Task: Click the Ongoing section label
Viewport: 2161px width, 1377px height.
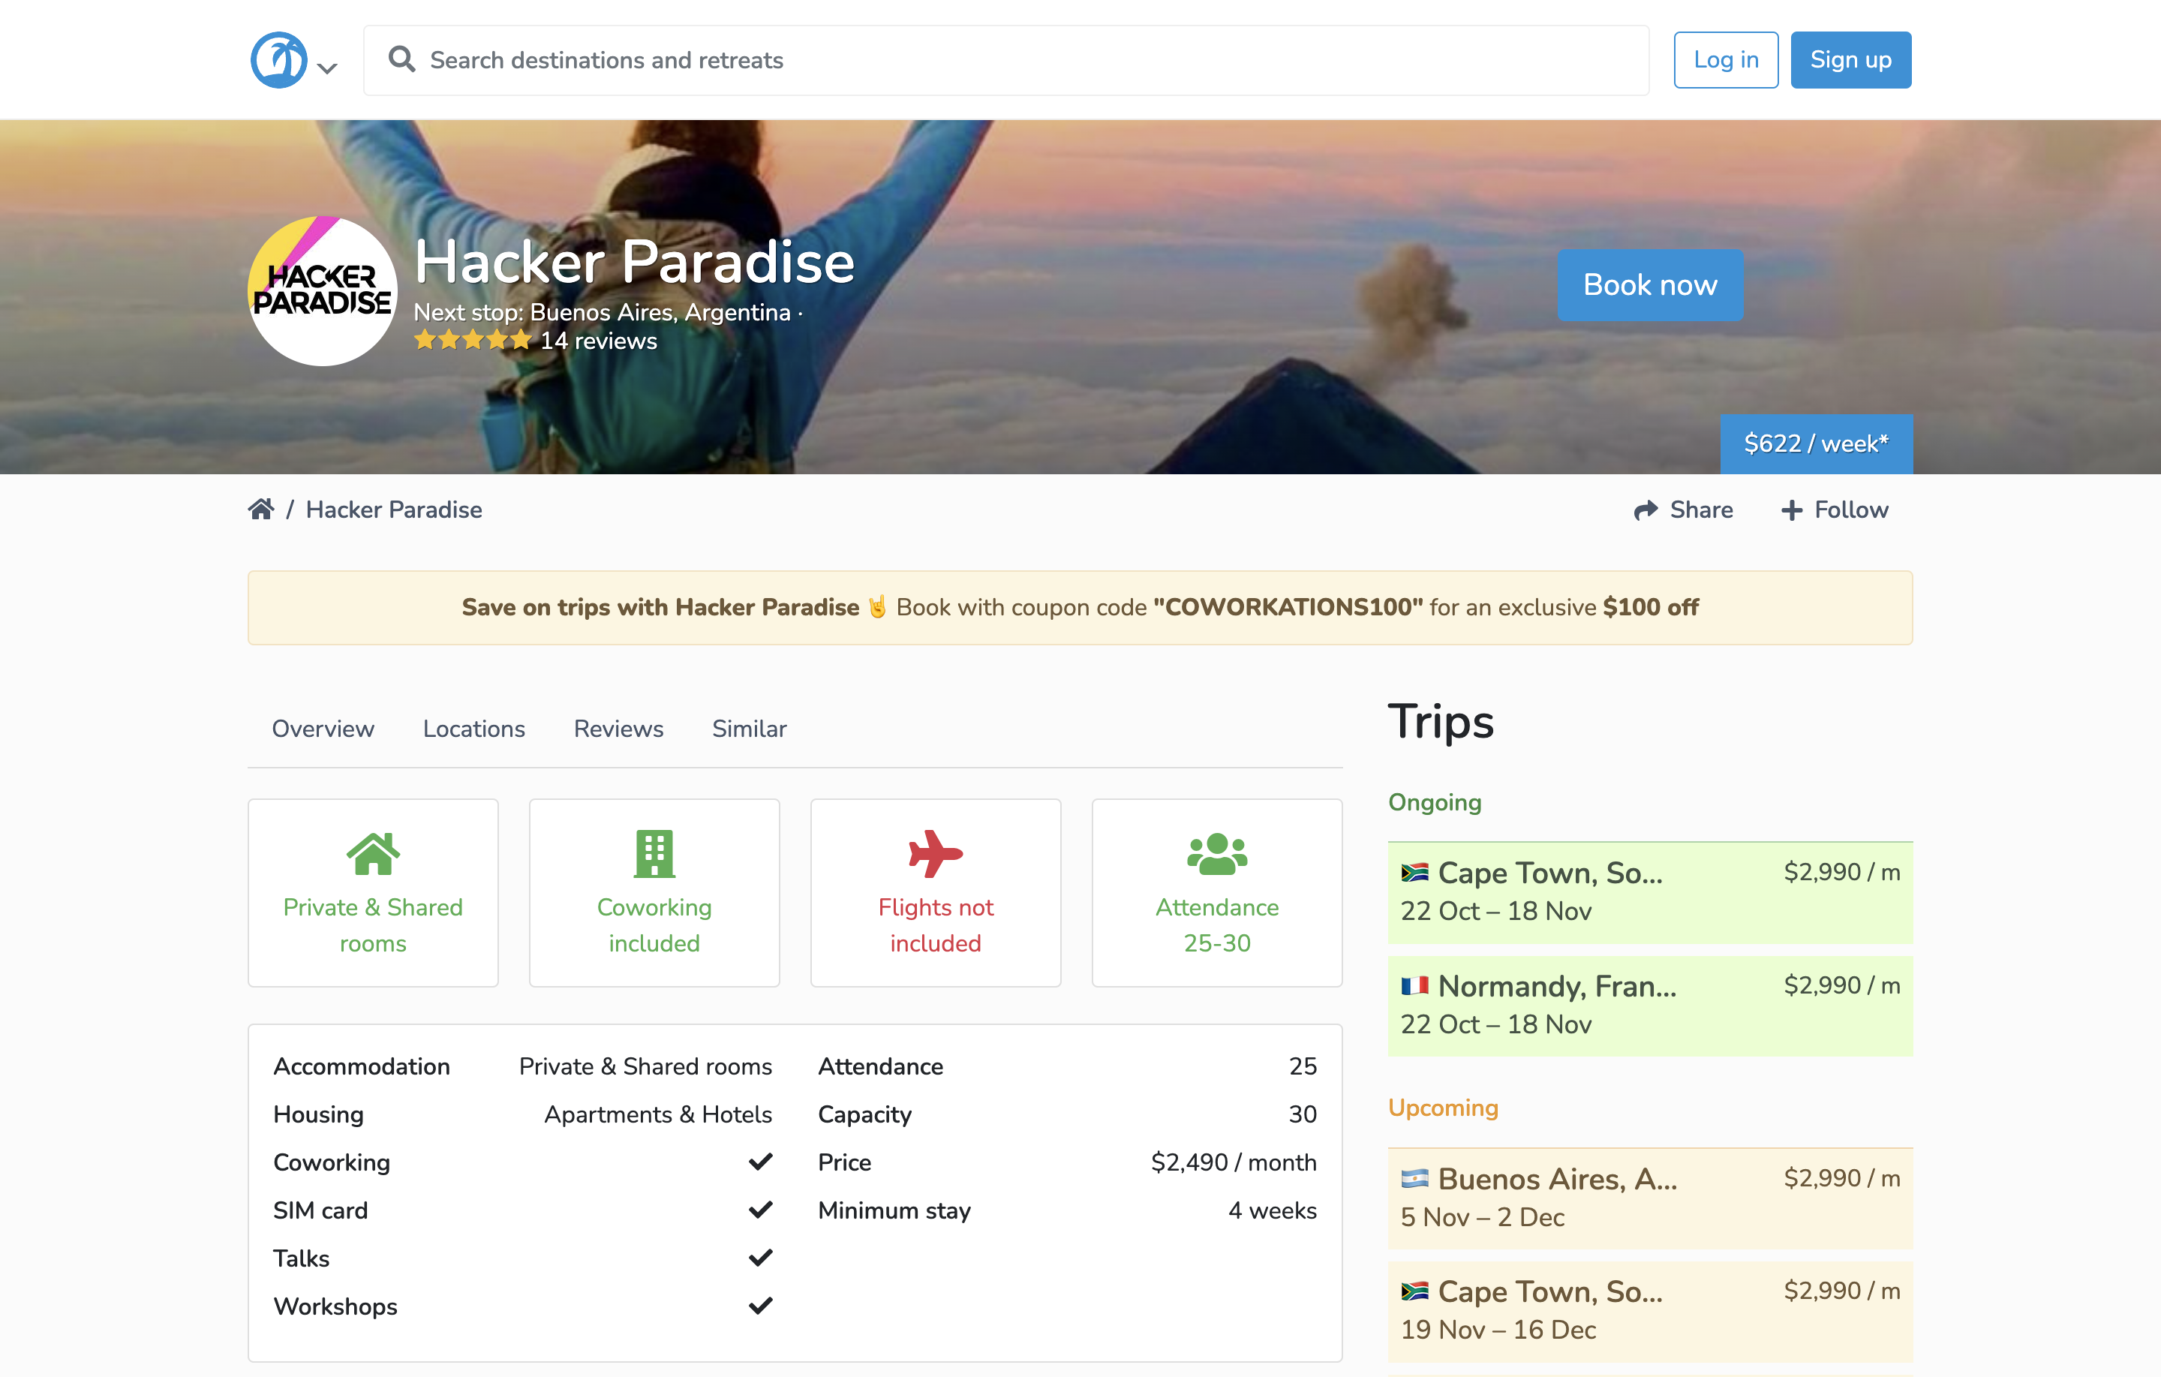Action: (1434, 802)
